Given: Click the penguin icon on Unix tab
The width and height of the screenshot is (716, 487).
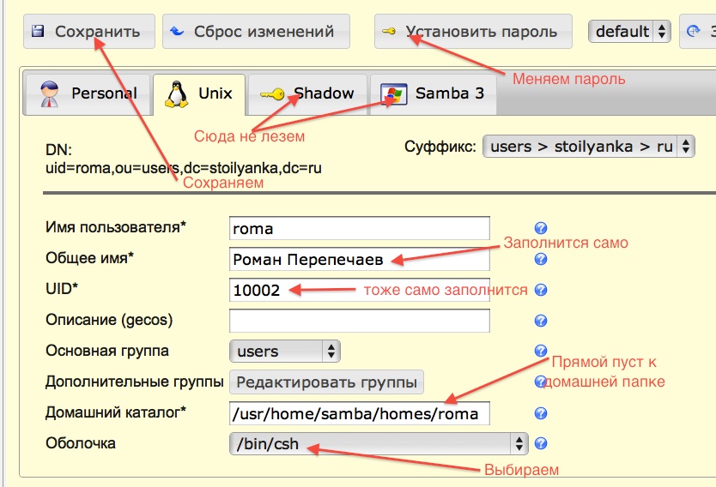Looking at the screenshot, I should pyautogui.click(x=178, y=93).
